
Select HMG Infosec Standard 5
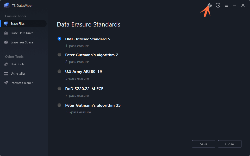59,39
